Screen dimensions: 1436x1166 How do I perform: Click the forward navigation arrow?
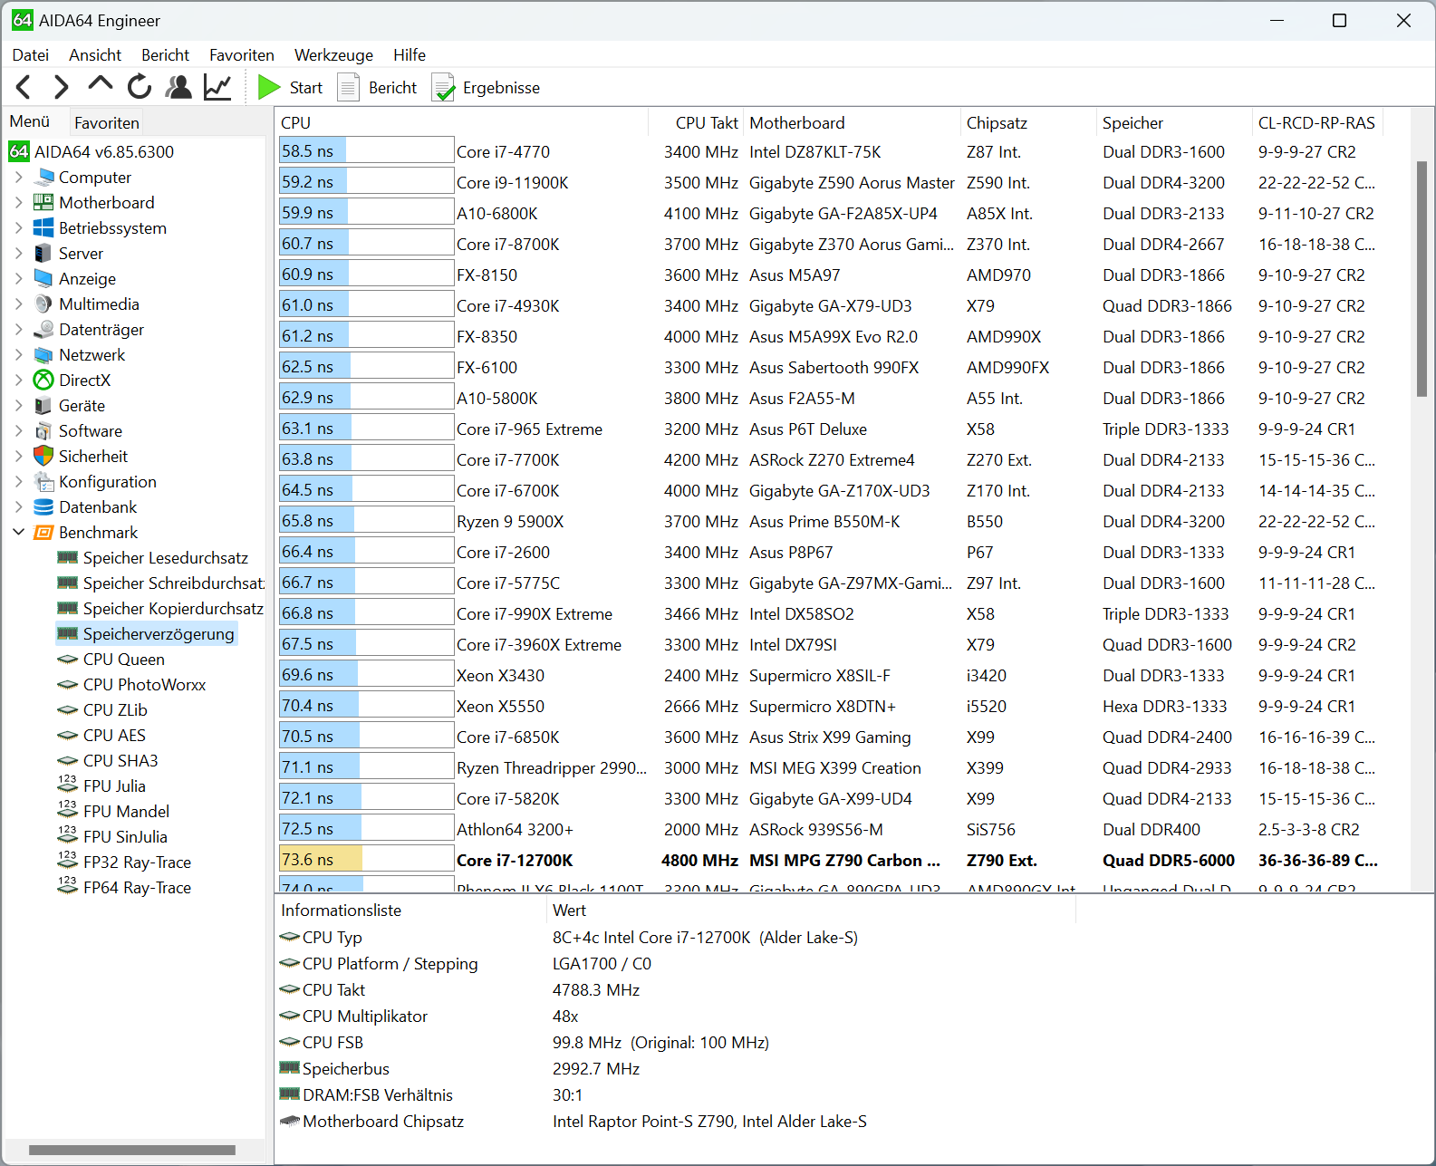click(x=61, y=88)
